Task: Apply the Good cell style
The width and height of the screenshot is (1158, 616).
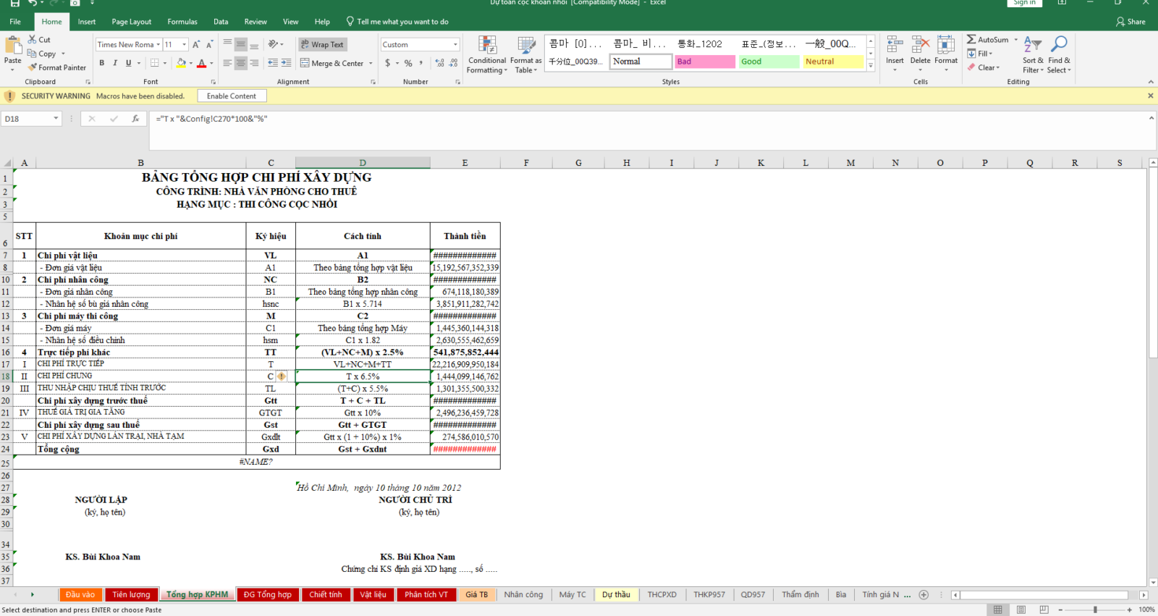Action: point(769,62)
